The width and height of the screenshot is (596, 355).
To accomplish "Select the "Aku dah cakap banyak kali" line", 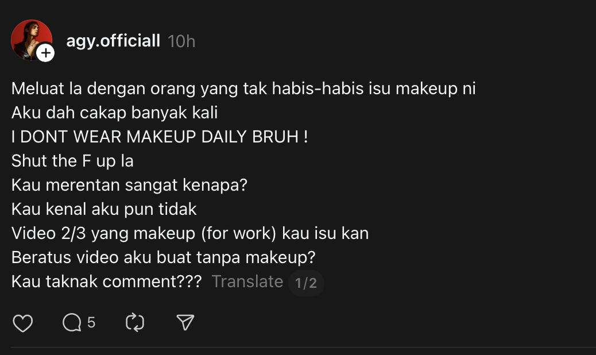I will tap(114, 113).
